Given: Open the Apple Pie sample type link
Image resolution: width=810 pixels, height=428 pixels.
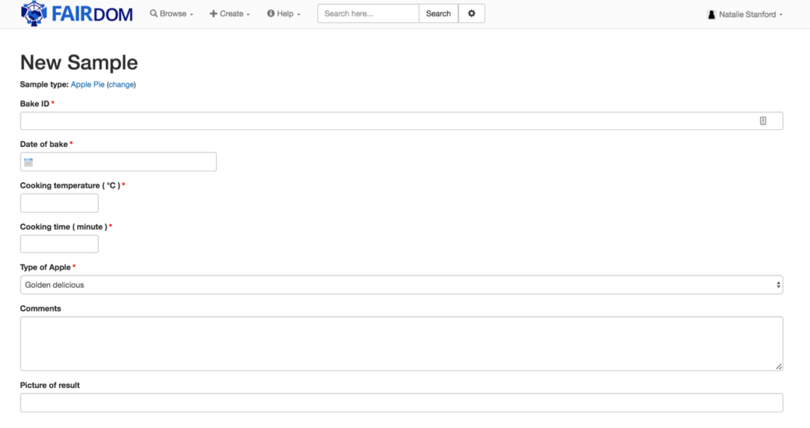Looking at the screenshot, I should (x=88, y=85).
